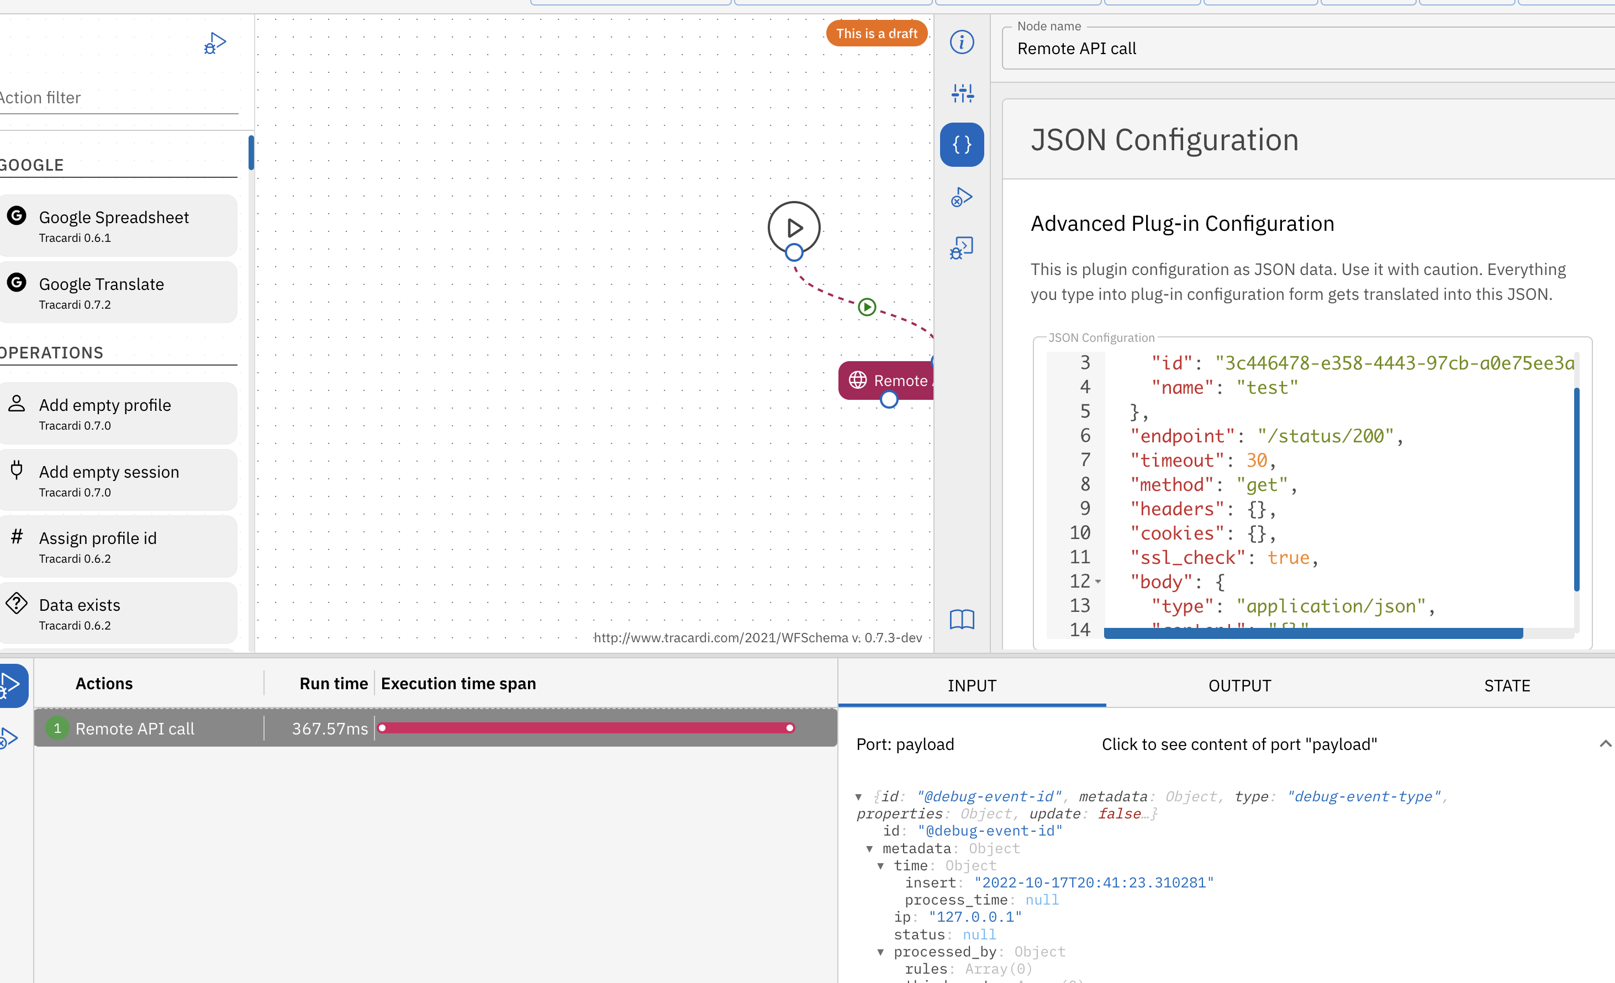This screenshot has width=1615, height=983.
Task: Click the run-with-error play icon in sidebar
Action: point(962,197)
